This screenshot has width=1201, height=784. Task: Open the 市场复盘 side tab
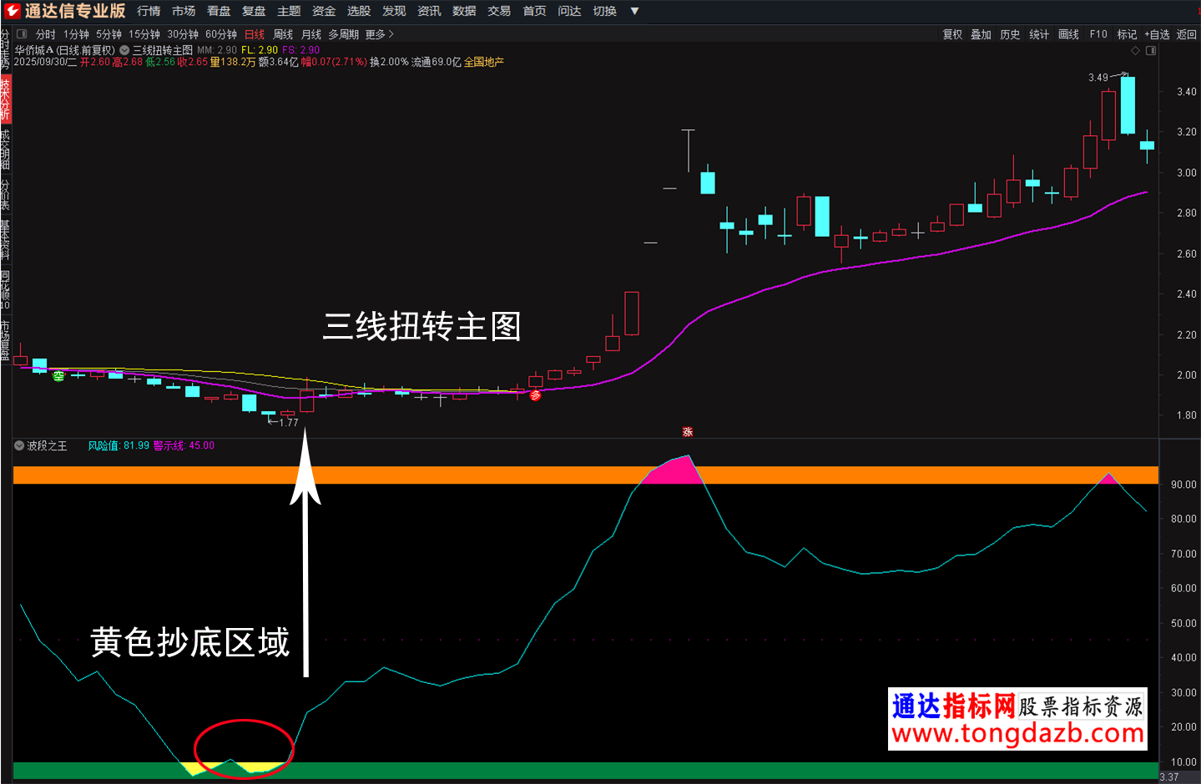(x=5, y=339)
